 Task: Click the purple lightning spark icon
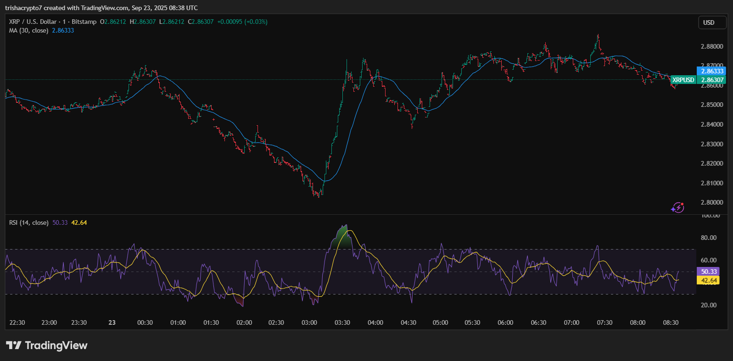tap(677, 208)
